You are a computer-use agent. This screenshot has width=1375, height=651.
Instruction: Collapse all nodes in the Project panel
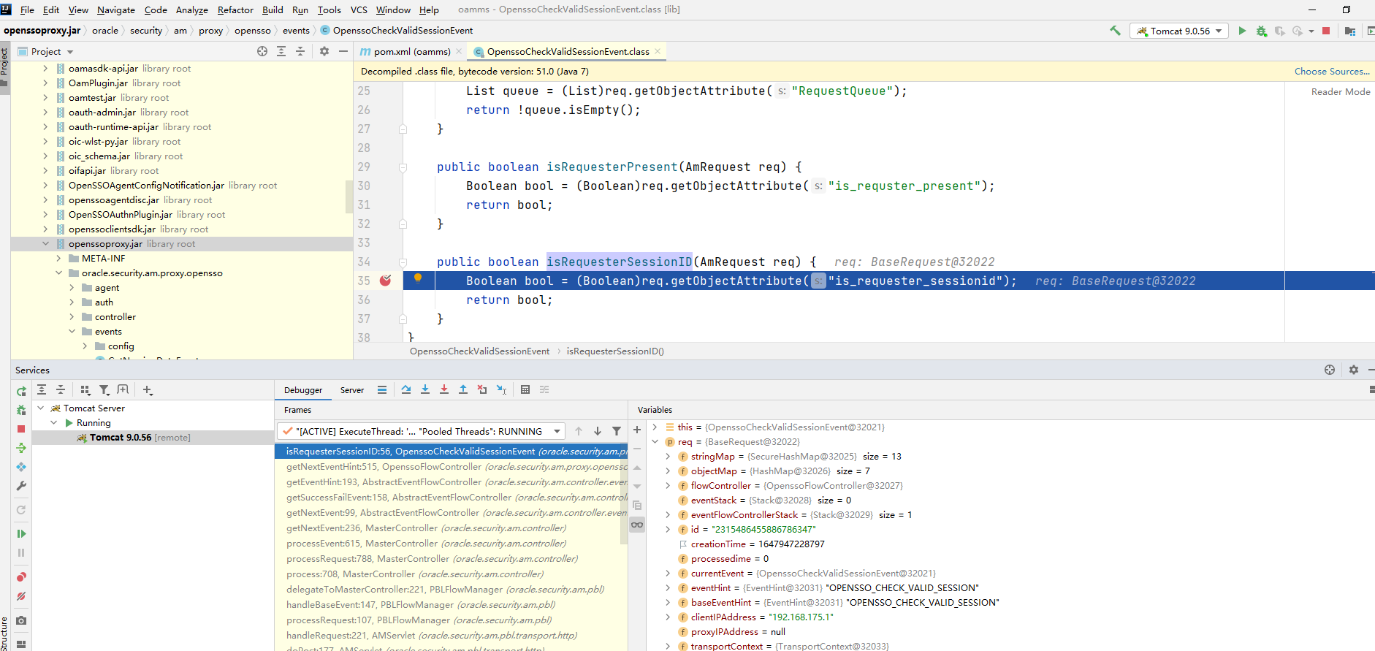300,51
